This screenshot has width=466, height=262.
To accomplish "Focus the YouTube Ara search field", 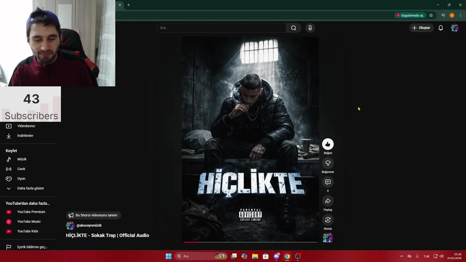I will click(221, 28).
